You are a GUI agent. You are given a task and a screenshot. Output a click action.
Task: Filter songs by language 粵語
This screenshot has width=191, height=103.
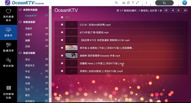click(28, 77)
